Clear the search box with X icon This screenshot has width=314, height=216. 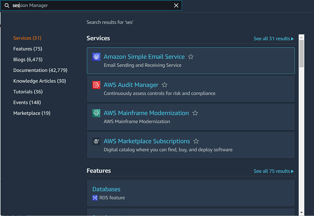click(x=176, y=5)
